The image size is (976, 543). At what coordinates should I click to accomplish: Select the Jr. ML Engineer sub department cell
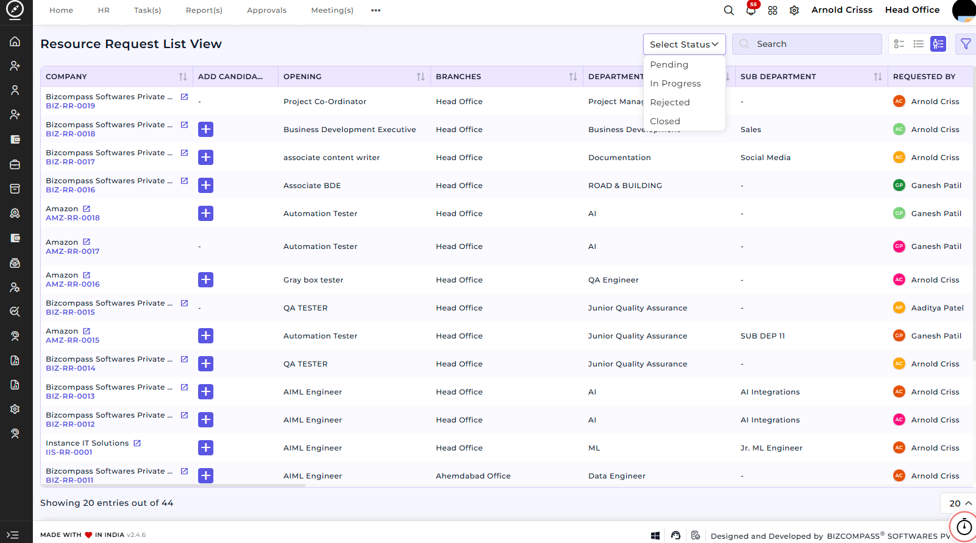tap(771, 448)
